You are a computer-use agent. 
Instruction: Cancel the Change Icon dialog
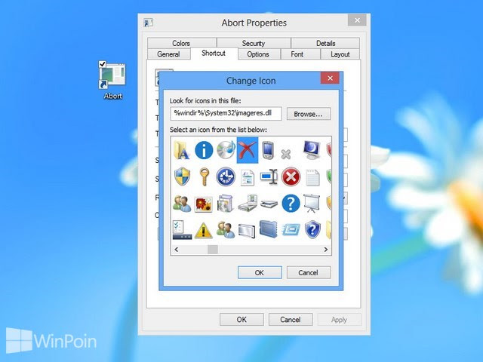point(309,273)
